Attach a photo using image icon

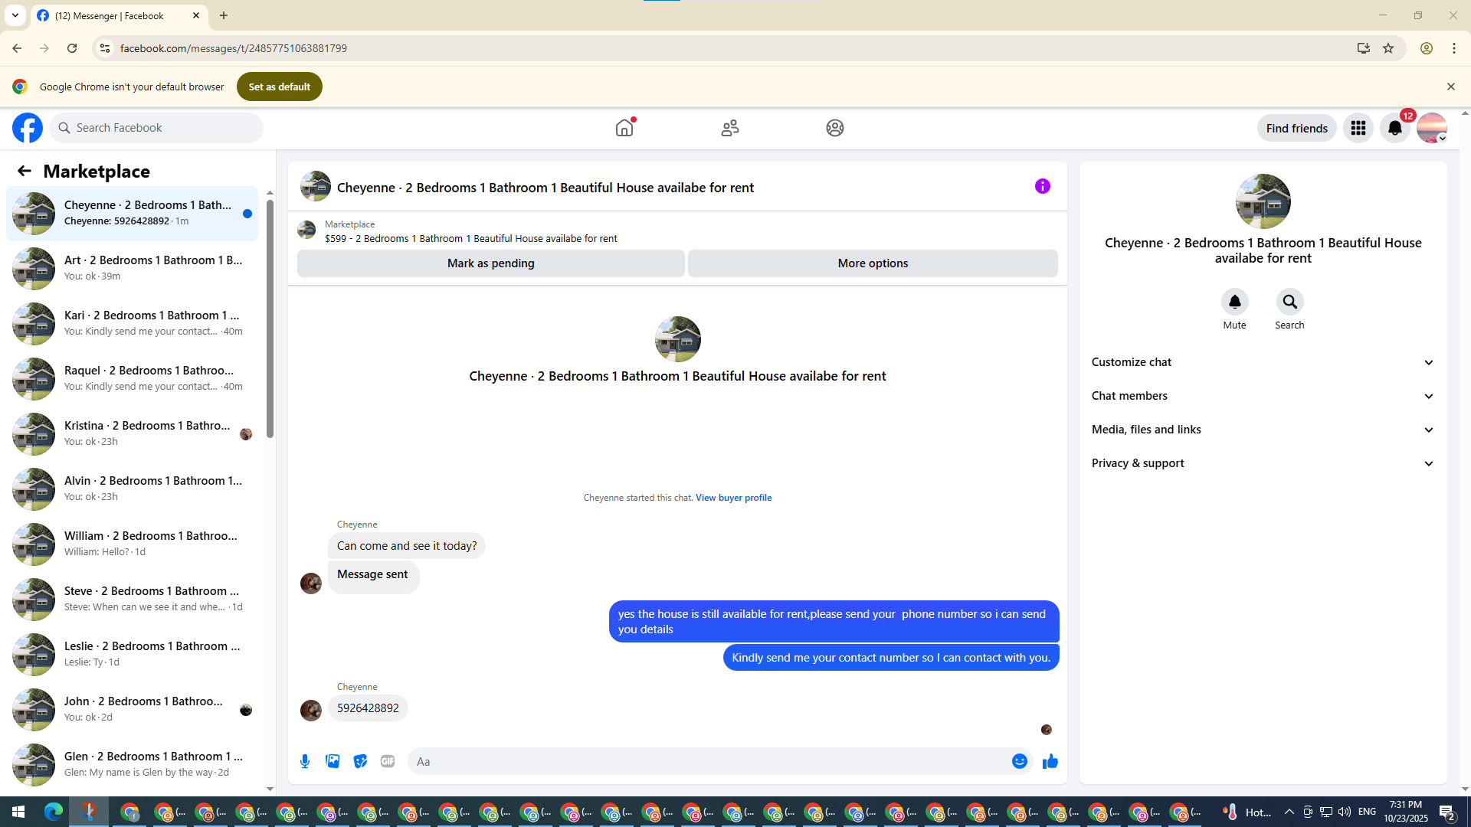point(333,761)
